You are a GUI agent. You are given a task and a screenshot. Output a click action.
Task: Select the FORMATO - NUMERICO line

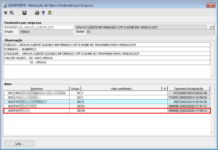pos(107,49)
